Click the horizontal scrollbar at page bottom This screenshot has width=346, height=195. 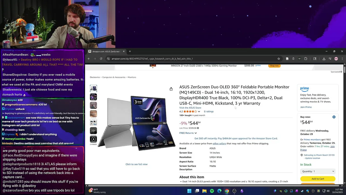(x=214, y=186)
